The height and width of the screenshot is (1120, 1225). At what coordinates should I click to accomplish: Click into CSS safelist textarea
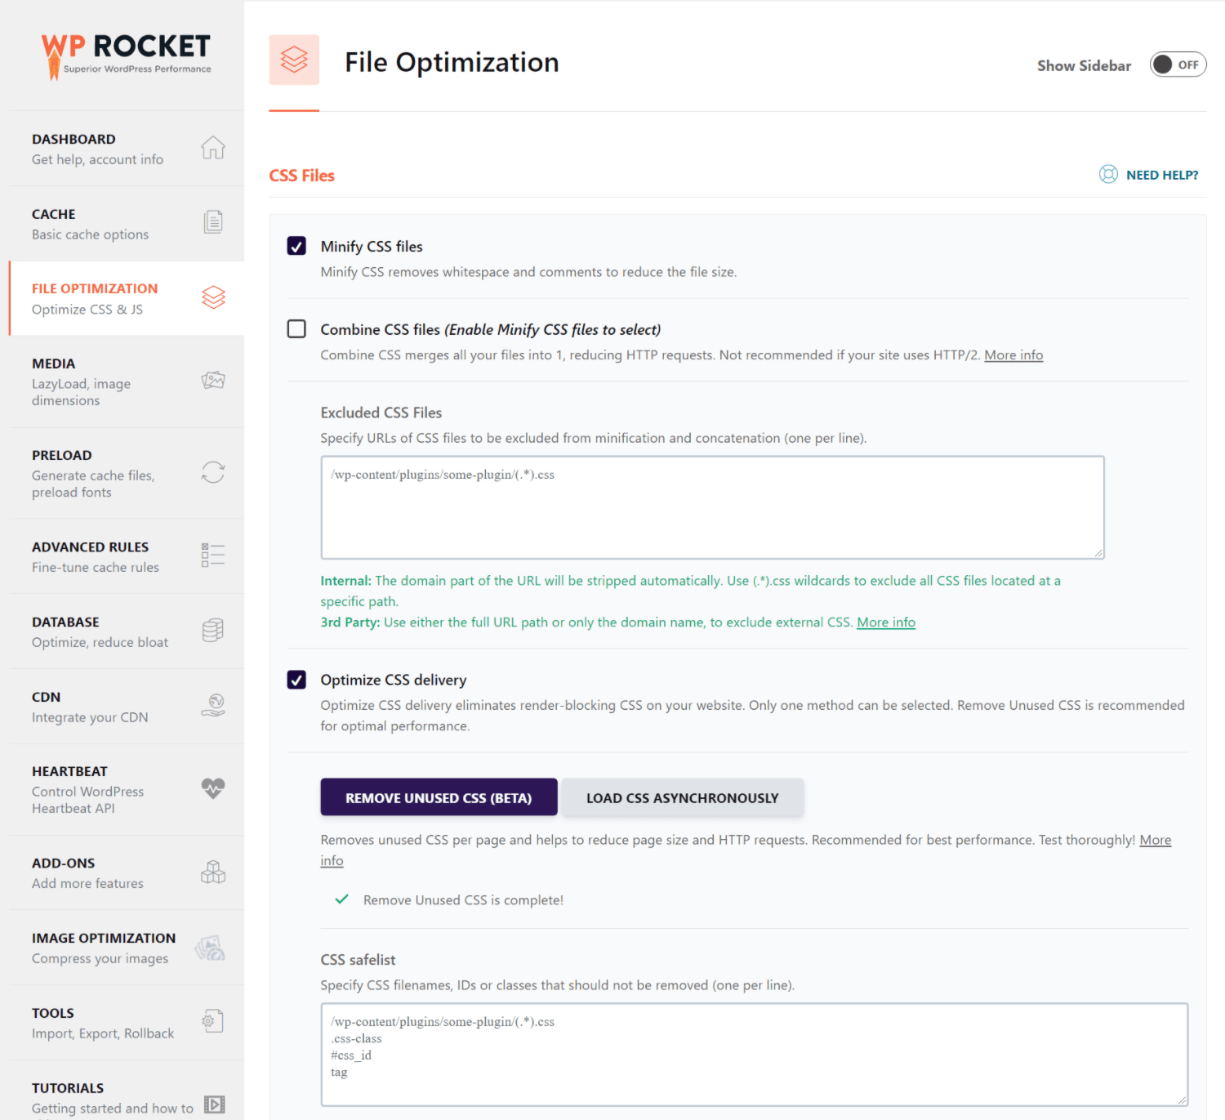click(x=755, y=1055)
